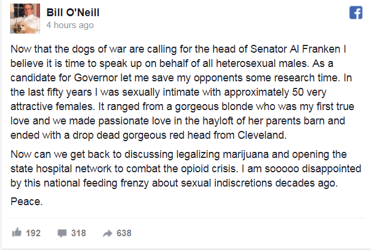The image size is (371, 250).
Task: Share the post using arrow icon
Action: coord(108,233)
